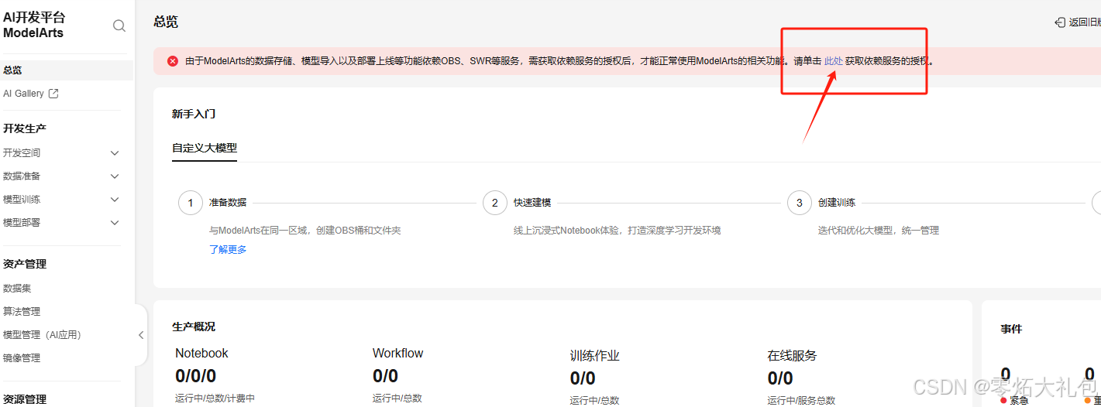Click the Workflow count 0/0
The height and width of the screenshot is (407, 1101).
[x=385, y=377]
